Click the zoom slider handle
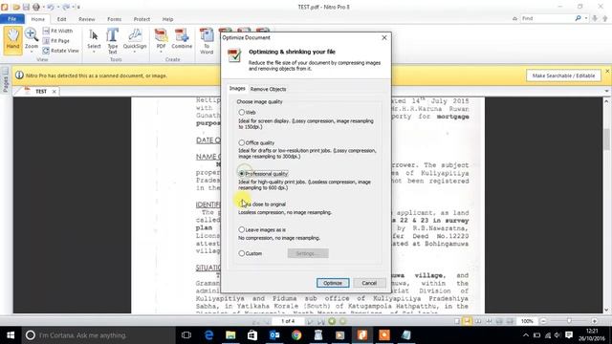Screen dimensions: 612x344 coord(569,321)
